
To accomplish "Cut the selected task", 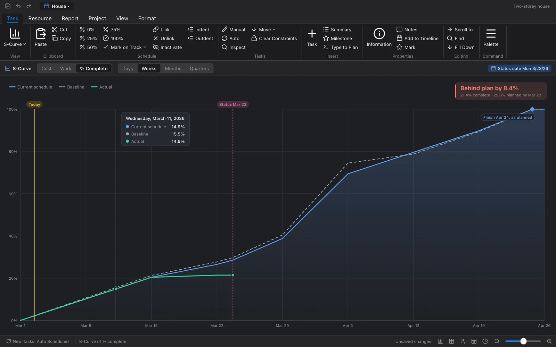I will 60,29.
